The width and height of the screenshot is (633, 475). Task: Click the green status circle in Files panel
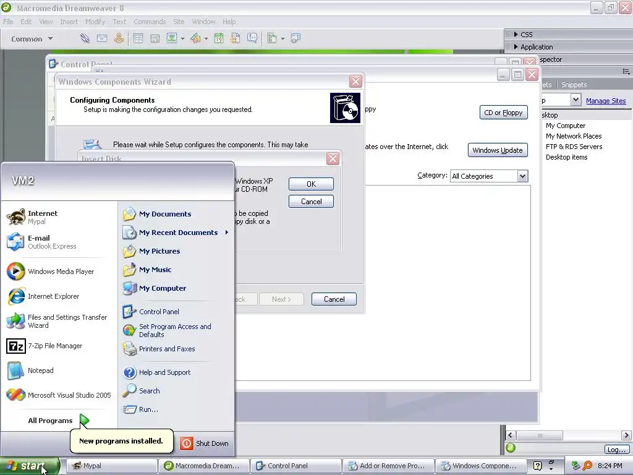pyautogui.click(x=511, y=448)
